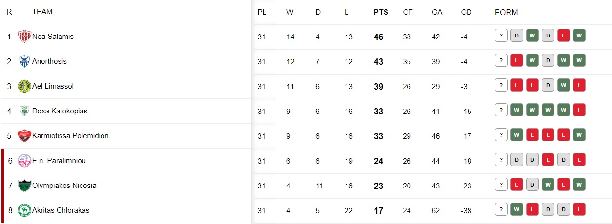Click Nea Salamis red L form badge

564,36
